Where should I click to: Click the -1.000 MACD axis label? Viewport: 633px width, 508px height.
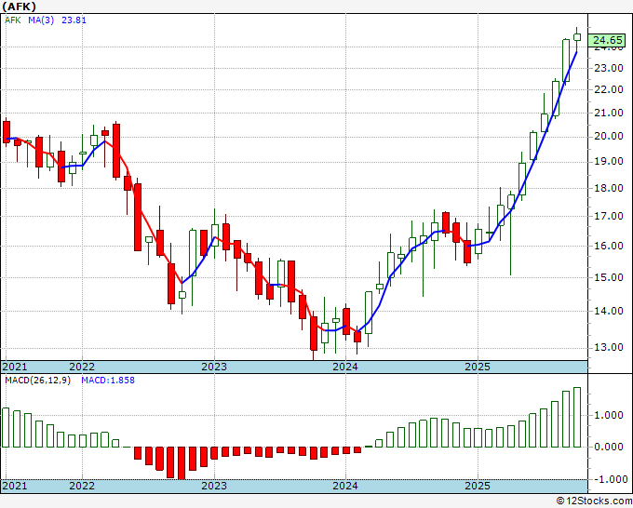pyautogui.click(x=609, y=479)
